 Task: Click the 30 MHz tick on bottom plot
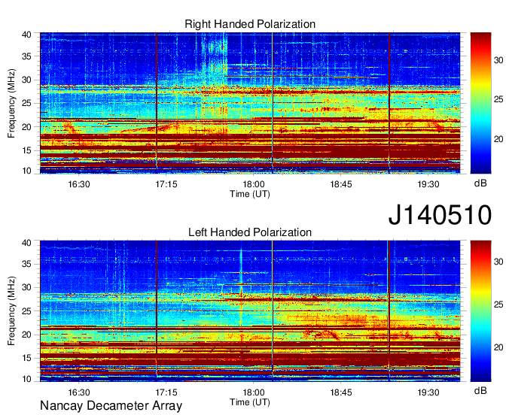click(x=27, y=287)
